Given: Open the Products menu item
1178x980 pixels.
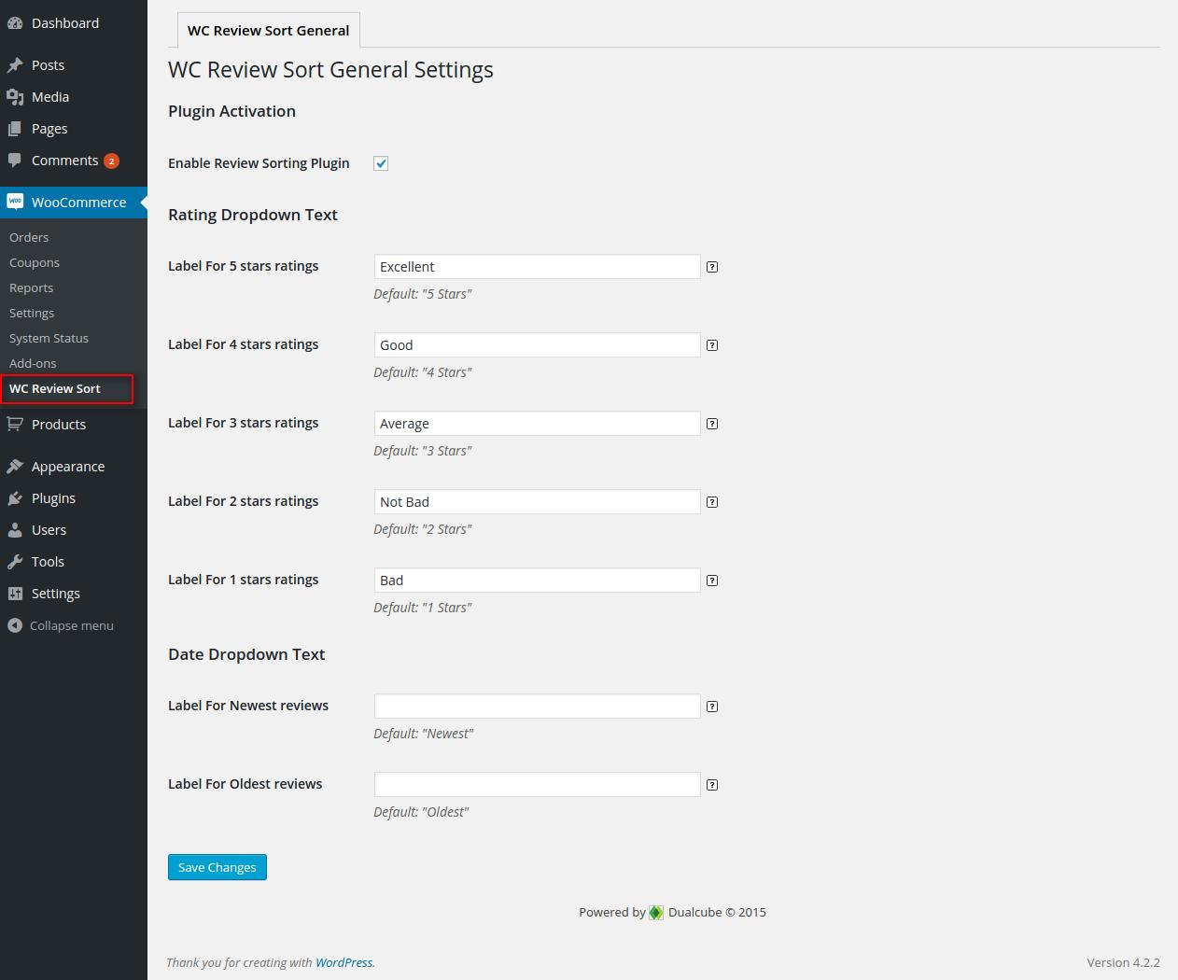Looking at the screenshot, I should (x=74, y=424).
